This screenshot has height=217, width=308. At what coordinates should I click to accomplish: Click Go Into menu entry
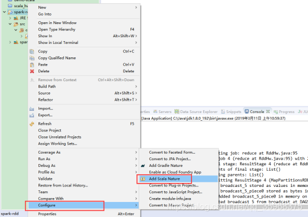pos(85,14)
